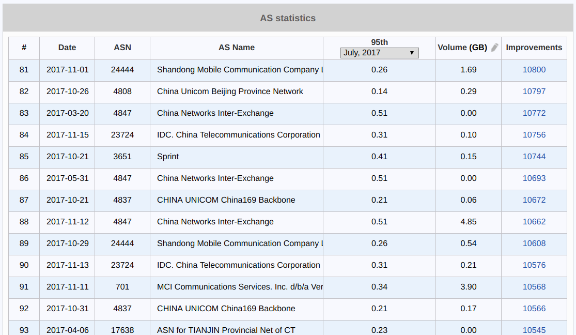Select ASN cell 3651

[122, 157]
